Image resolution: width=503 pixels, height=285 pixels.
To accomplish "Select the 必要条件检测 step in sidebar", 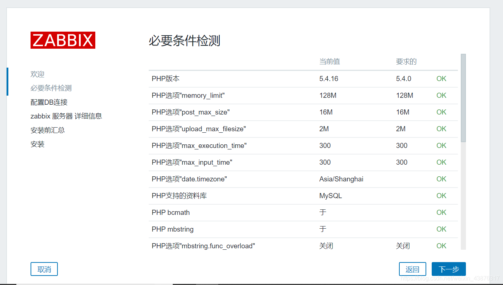I will tap(51, 88).
